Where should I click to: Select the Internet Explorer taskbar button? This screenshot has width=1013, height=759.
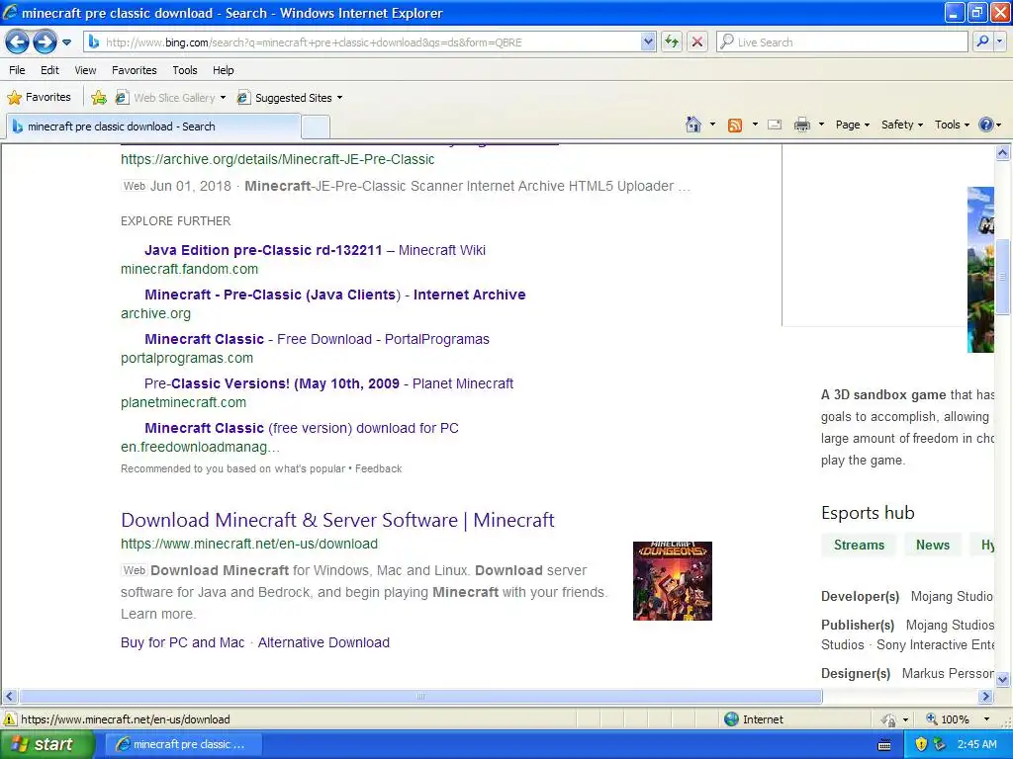tap(183, 744)
